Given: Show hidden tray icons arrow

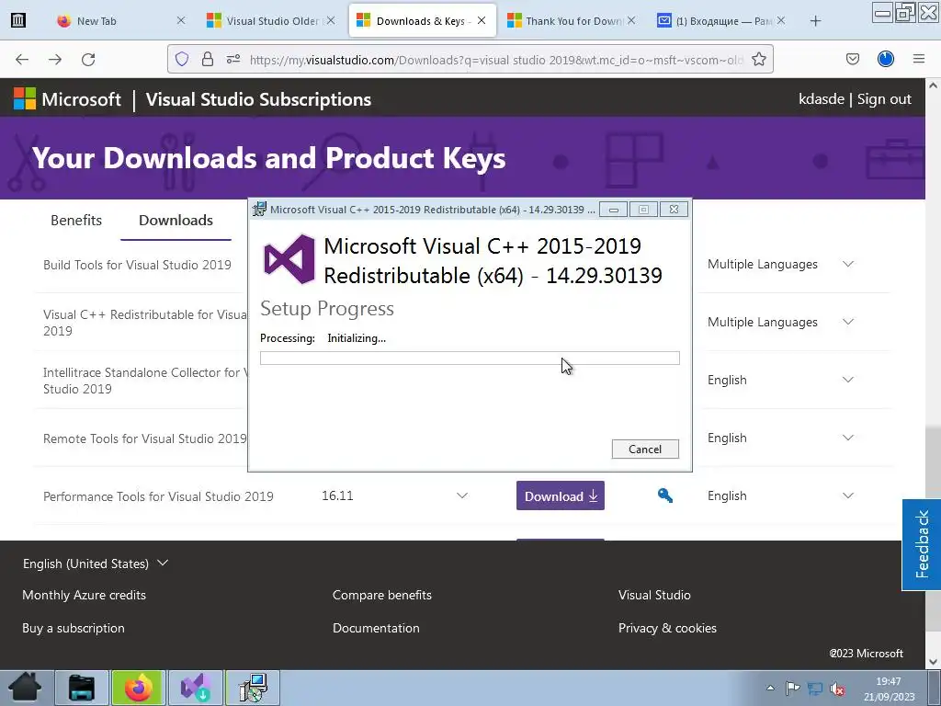Looking at the screenshot, I should [771, 688].
